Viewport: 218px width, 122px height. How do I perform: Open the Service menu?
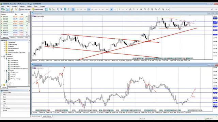click(x=29, y=6)
